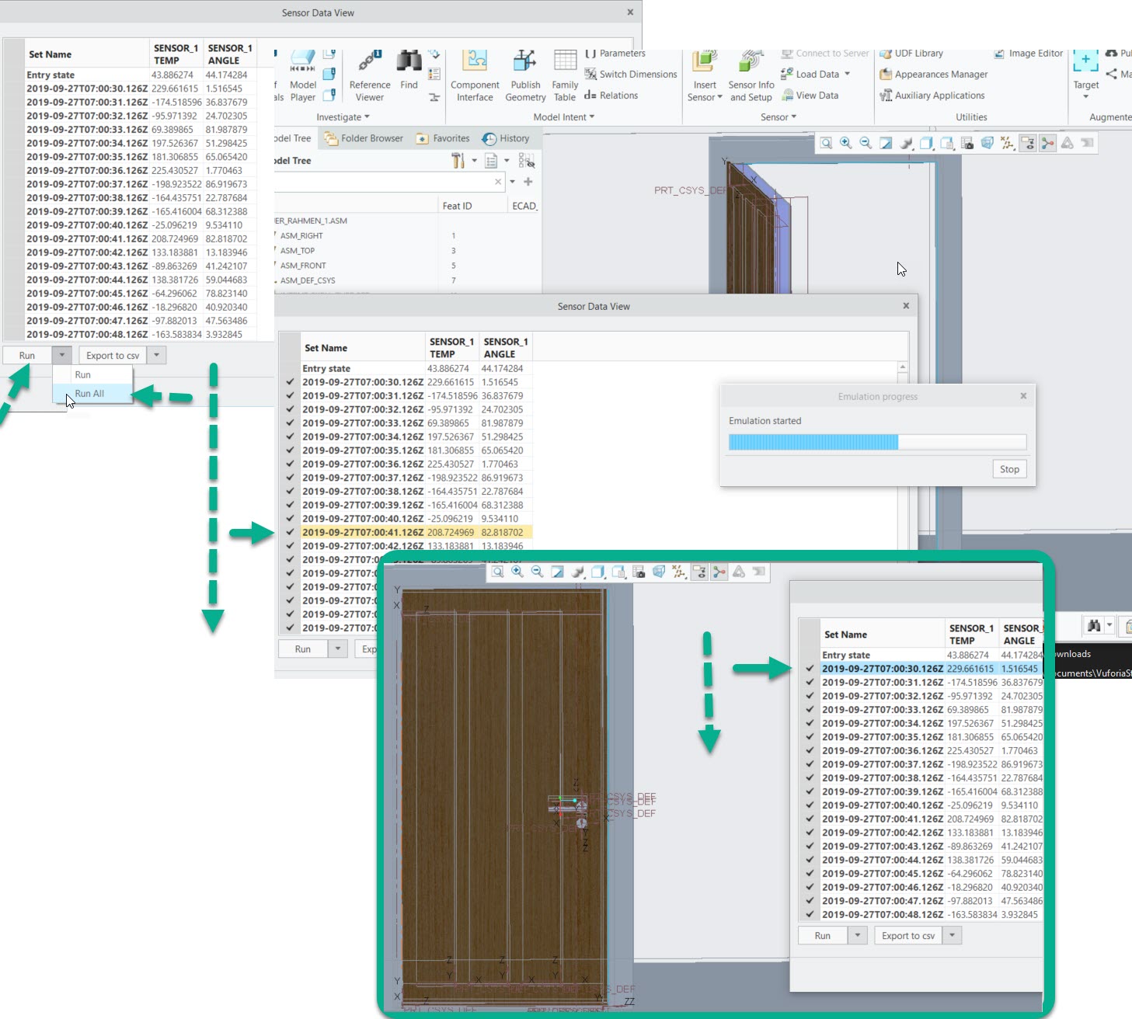Uncheck the 2019-09-27T07:00:41.126Z sensor row

290,532
